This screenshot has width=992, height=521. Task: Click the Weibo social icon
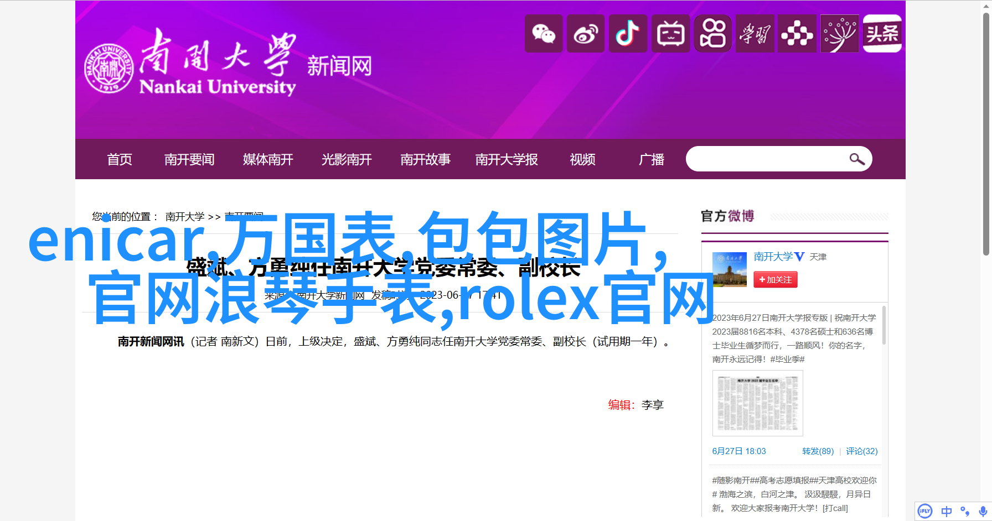(x=586, y=34)
